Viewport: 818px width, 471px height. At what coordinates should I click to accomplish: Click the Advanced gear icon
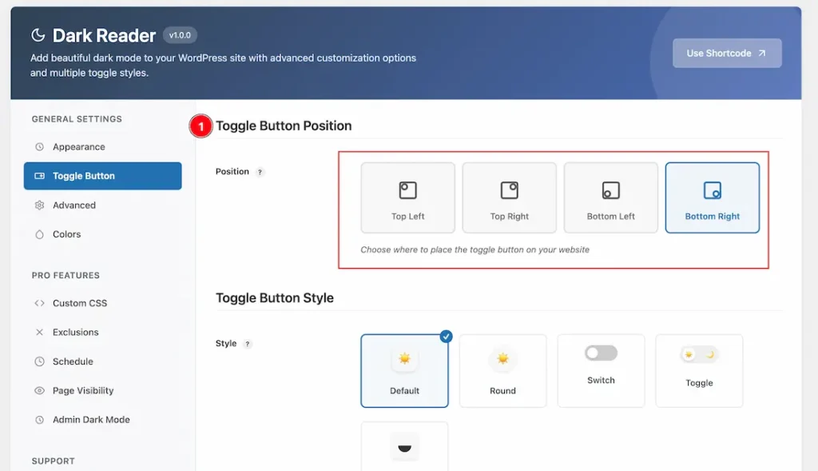point(40,206)
